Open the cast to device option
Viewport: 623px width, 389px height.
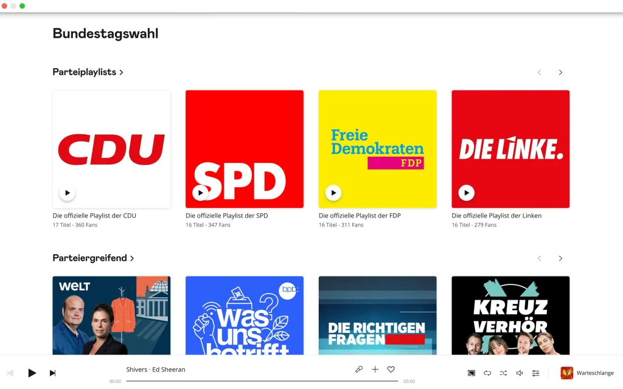pyautogui.click(x=472, y=373)
